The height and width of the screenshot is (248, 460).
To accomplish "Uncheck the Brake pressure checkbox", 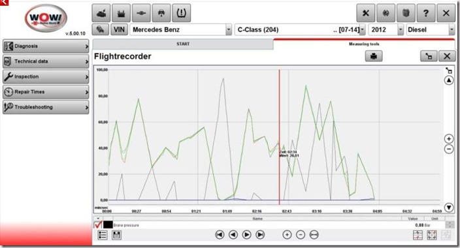I will pos(98,225).
